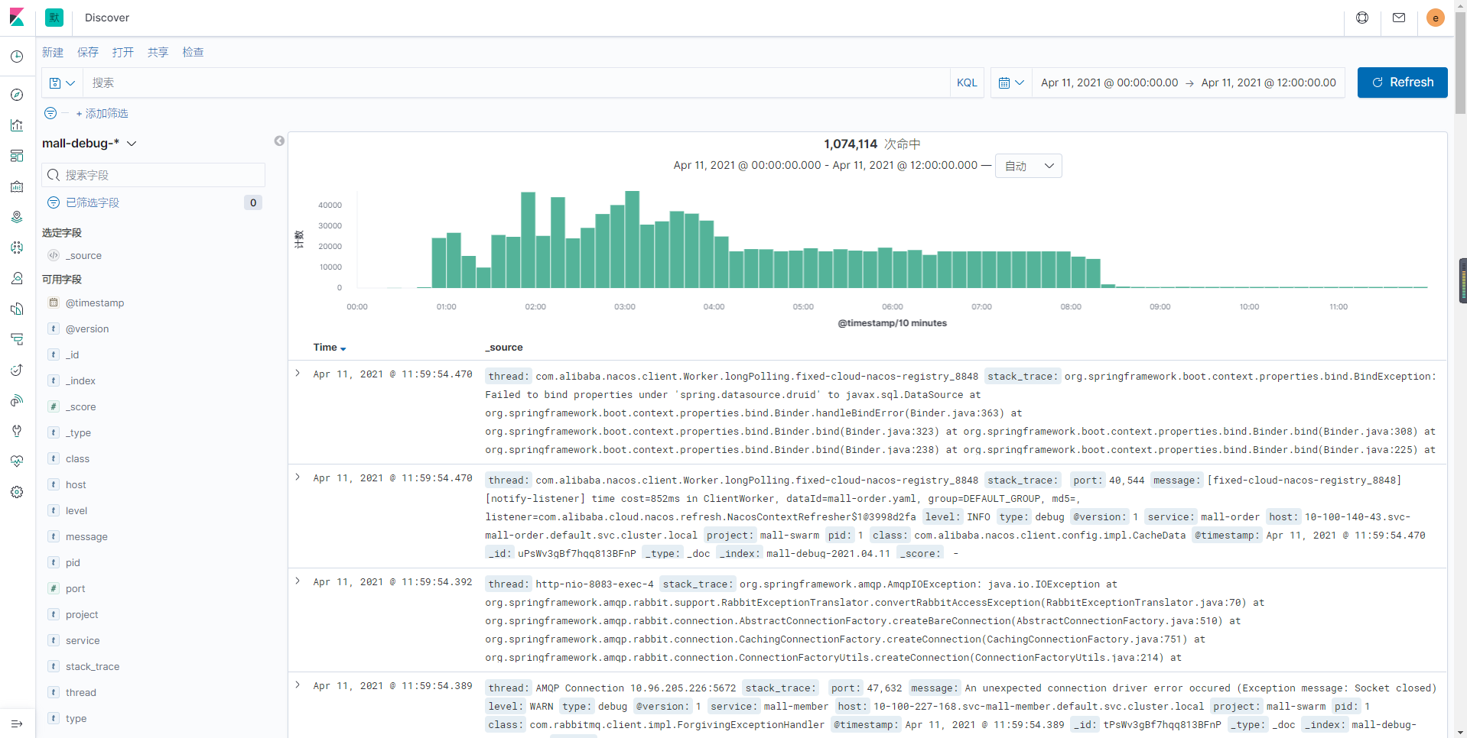Open Maps from the left sidebar

pos(17,217)
